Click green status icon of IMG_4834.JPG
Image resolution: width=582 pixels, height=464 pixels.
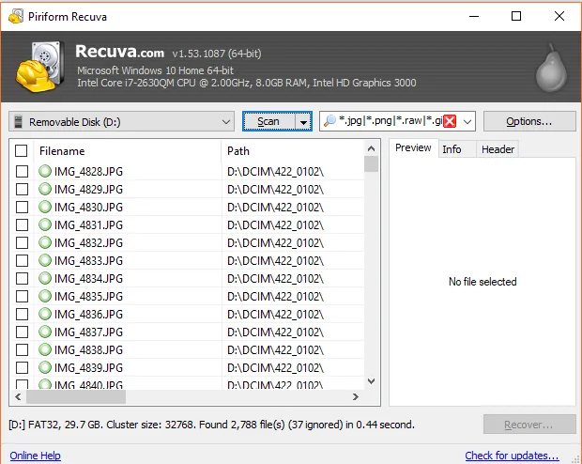[45, 278]
